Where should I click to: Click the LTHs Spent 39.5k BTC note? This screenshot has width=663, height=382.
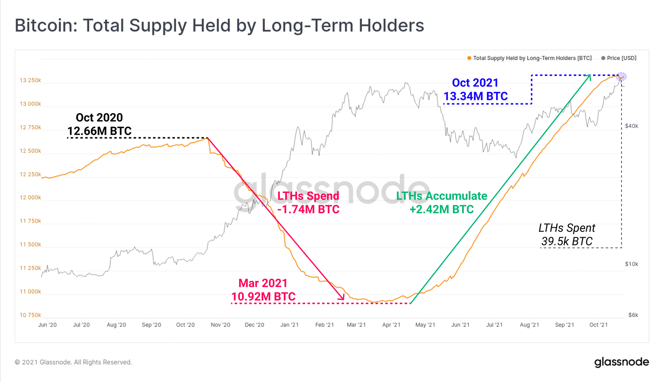coord(566,234)
